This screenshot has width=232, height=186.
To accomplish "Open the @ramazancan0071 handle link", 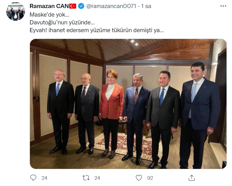I will (x=111, y=6).
